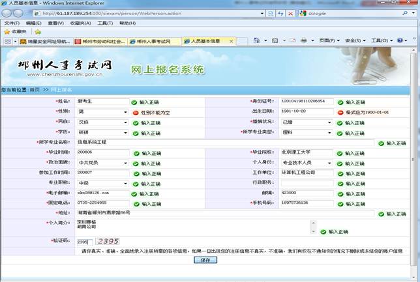
Task: Follow the 首页 breadcrumb link
Action: (35, 90)
